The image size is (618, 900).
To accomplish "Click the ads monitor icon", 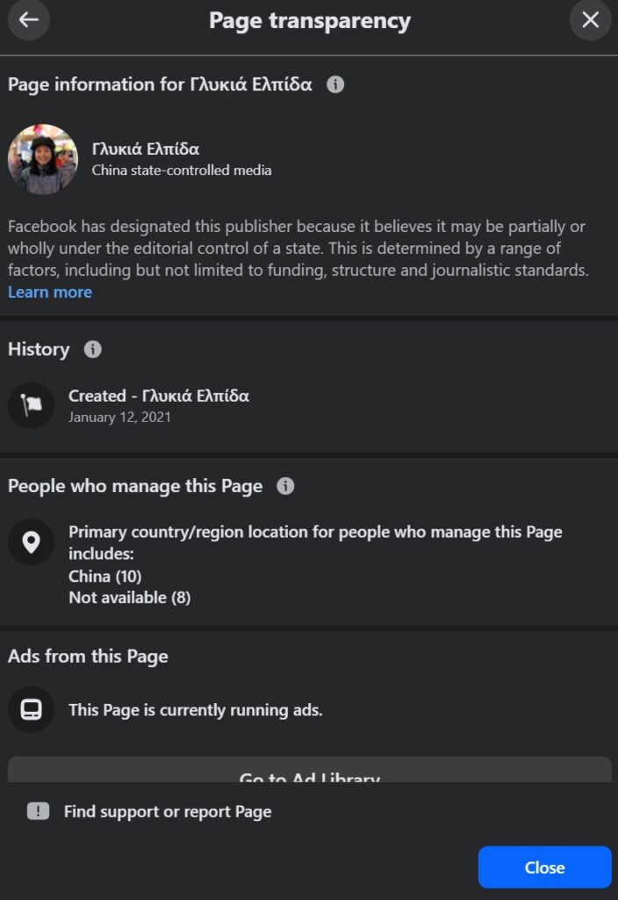I will (31, 709).
